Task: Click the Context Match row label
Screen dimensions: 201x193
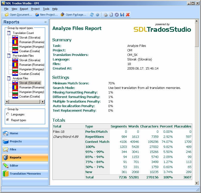Action: point(97,142)
